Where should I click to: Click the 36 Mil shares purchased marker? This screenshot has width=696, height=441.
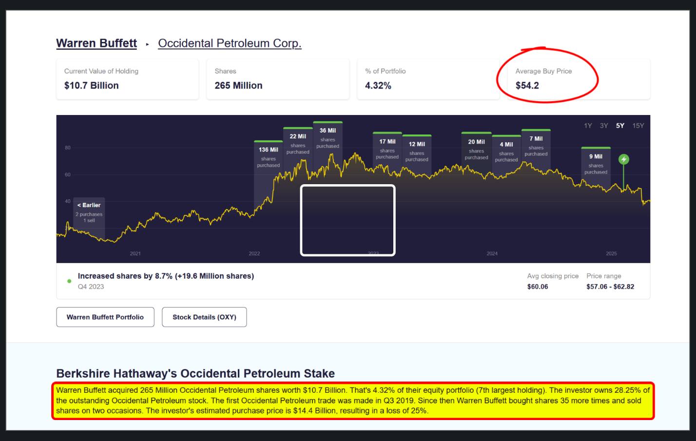coord(328,138)
